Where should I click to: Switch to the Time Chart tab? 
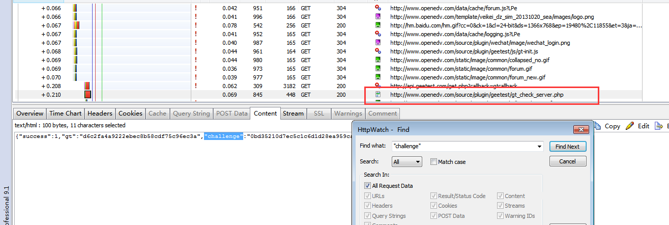(x=65, y=114)
